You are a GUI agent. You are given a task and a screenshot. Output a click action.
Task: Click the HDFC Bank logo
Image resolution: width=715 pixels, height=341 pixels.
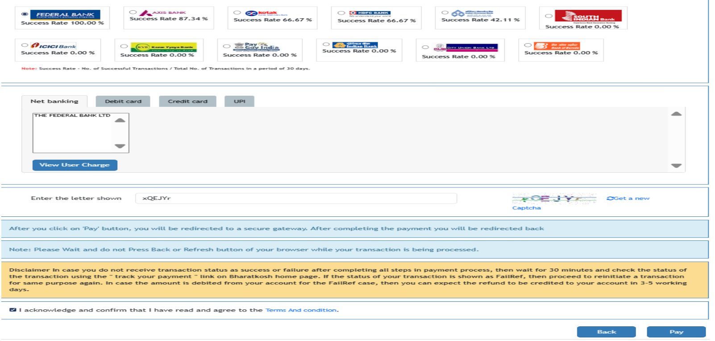click(370, 13)
